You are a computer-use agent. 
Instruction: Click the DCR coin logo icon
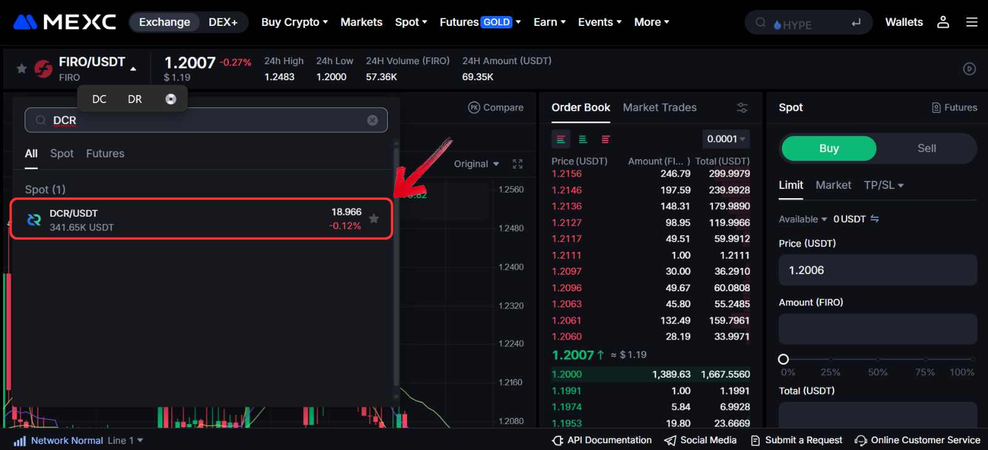point(34,219)
